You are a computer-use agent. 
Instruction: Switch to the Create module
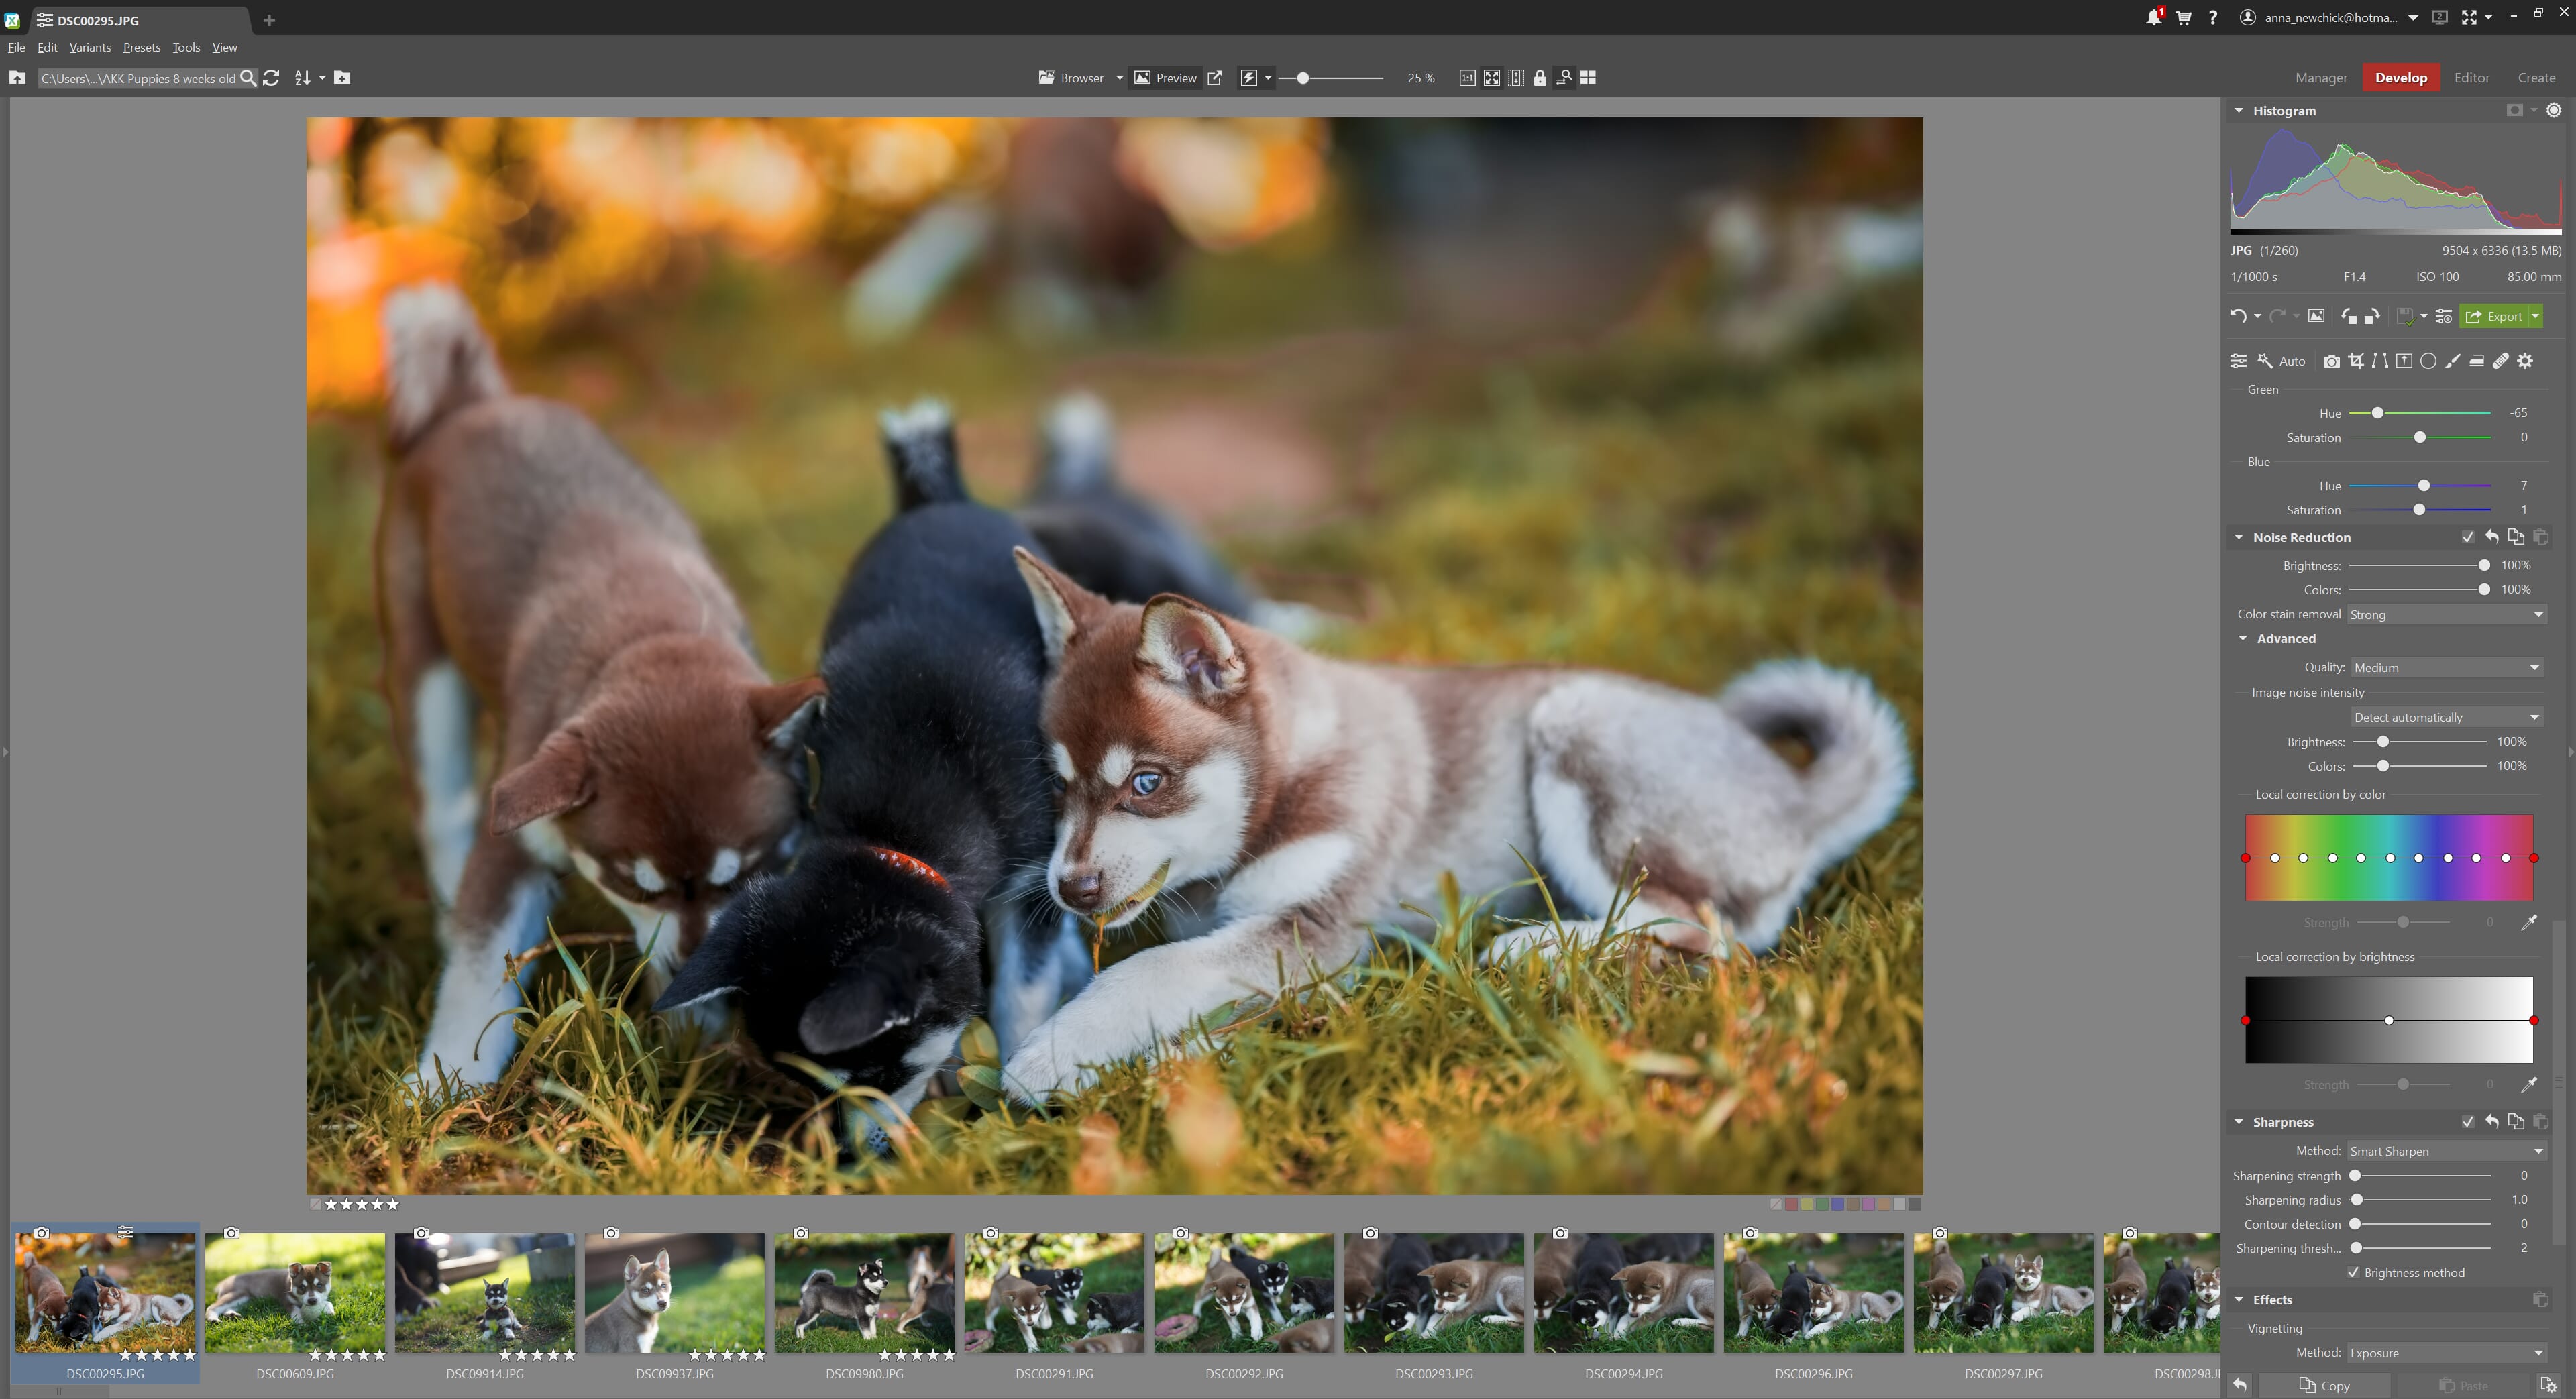[x=2536, y=78]
